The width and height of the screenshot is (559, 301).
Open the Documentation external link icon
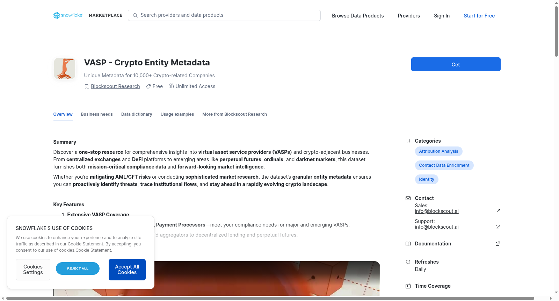tap(498, 244)
